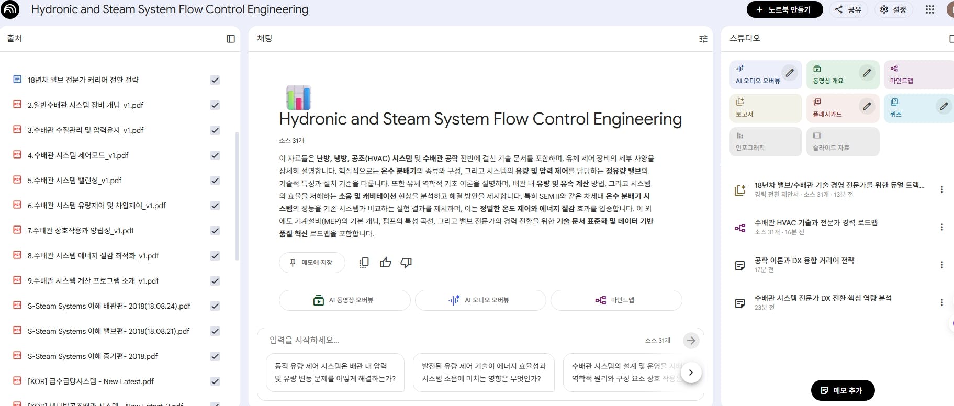Uncheck 6.수배관 시스템 유량제어 및 차압제어

(215, 206)
